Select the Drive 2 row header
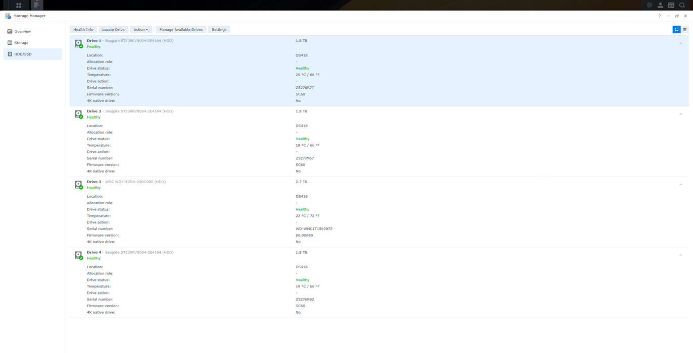Viewport: 693px width, 353px height. coord(303,114)
